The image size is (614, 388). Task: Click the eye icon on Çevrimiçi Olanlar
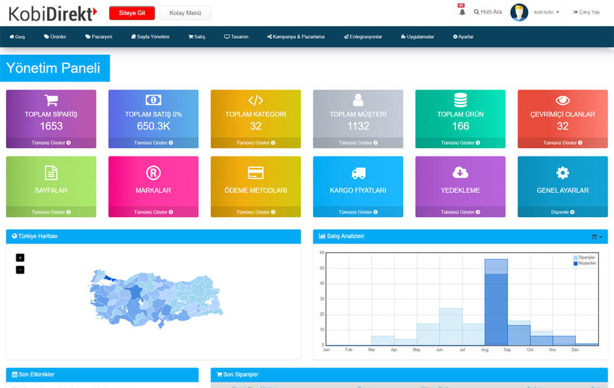pos(563,100)
